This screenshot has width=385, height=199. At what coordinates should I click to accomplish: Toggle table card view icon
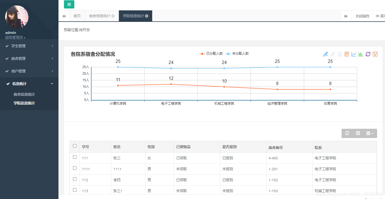tap(358, 133)
